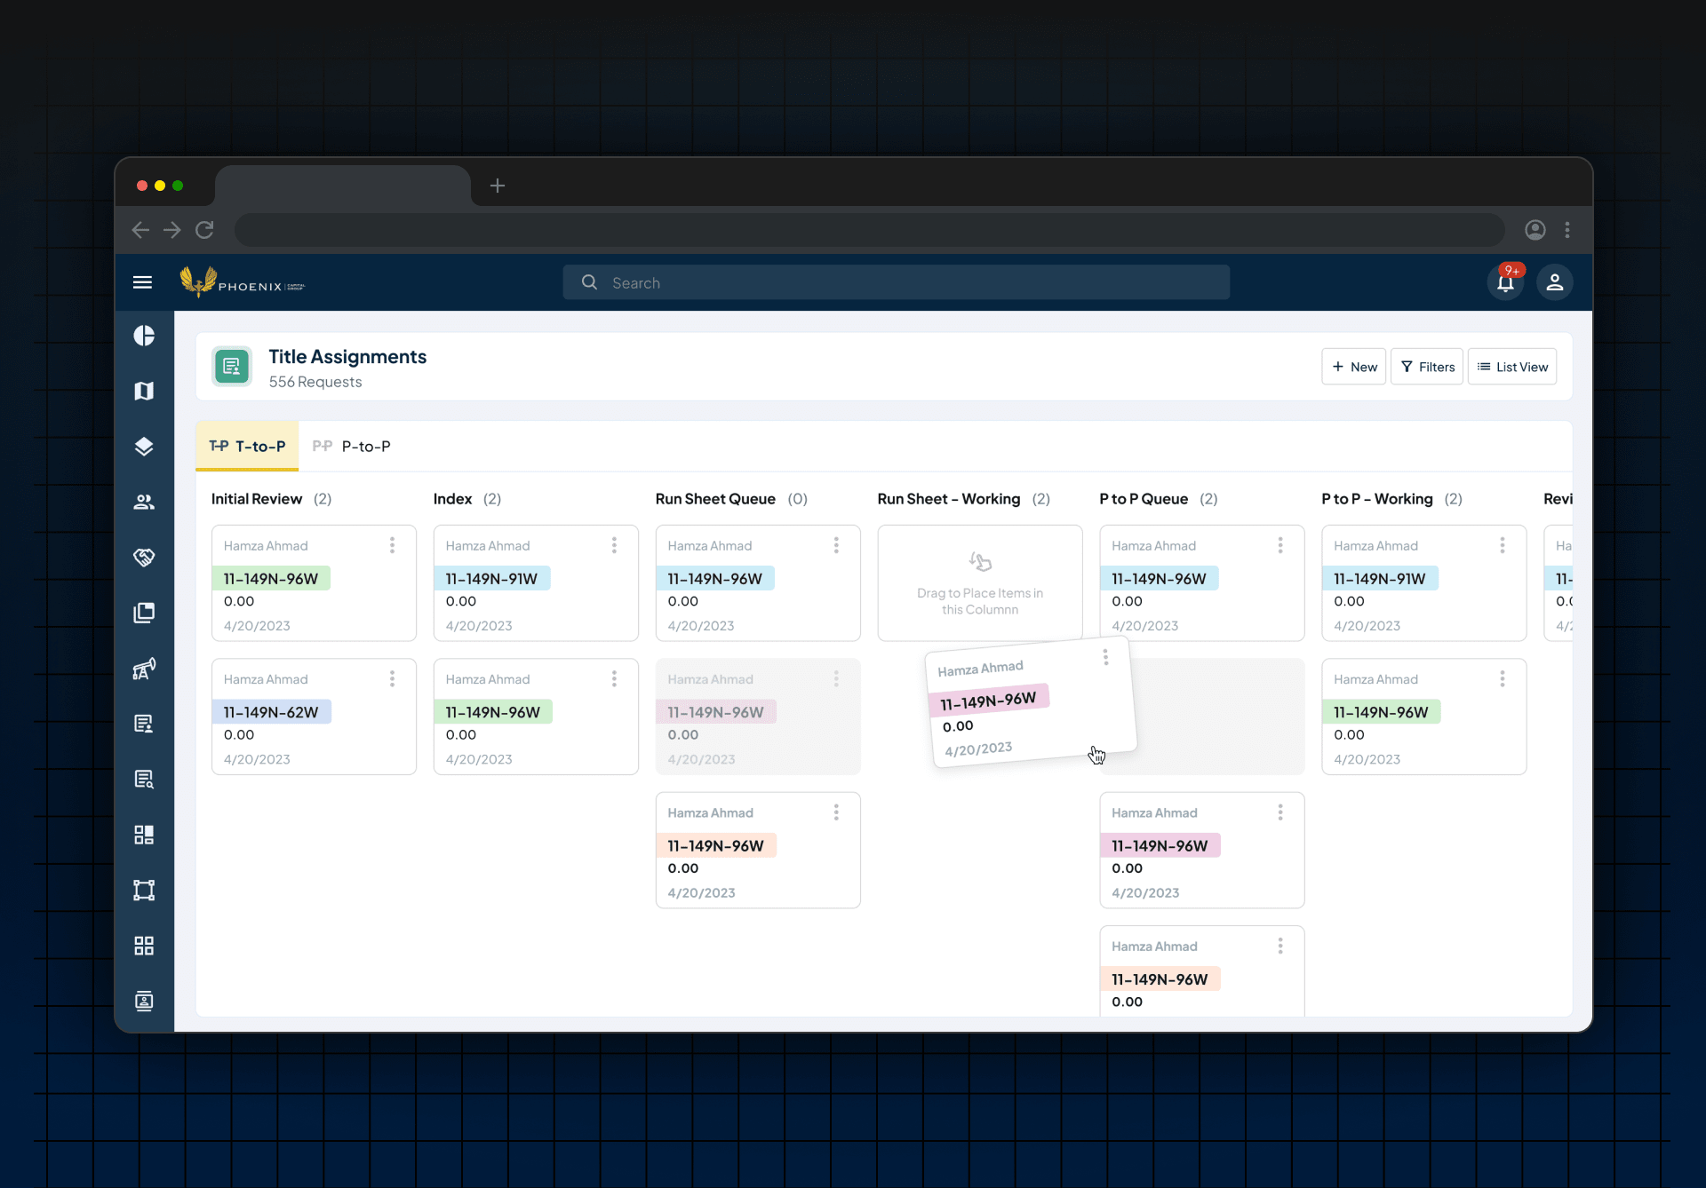Open the four-square grid sidebar icon
This screenshot has height=1188, width=1706.
click(144, 946)
